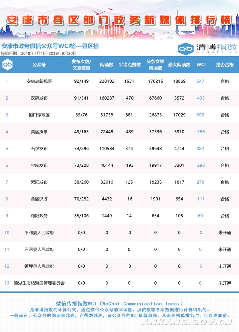This screenshot has width=239, height=332.
Task: Click read count 228102
Action: pyautogui.click(x=107, y=81)
